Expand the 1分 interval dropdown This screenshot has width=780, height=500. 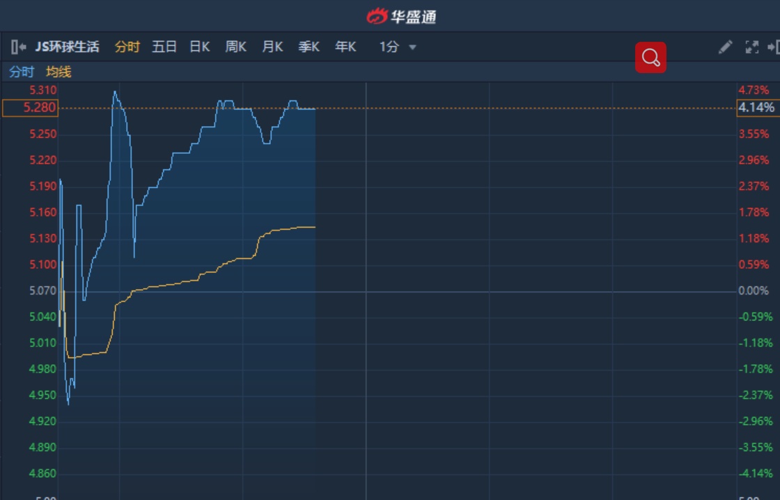pos(398,47)
